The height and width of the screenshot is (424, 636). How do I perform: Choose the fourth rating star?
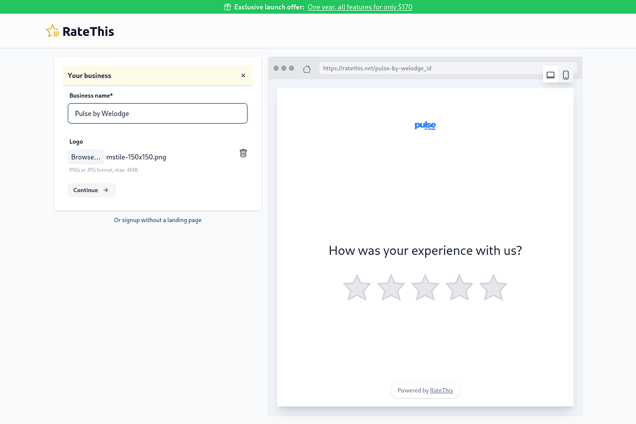pos(459,288)
